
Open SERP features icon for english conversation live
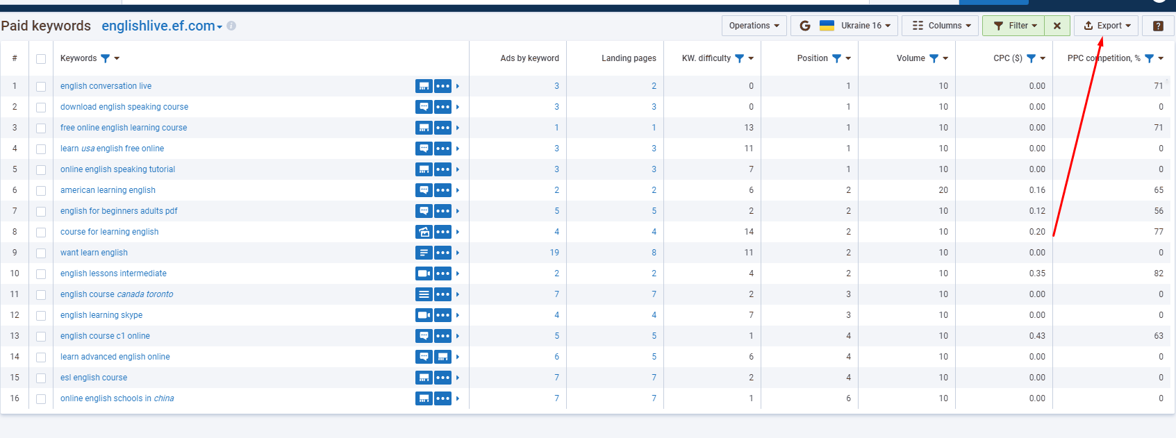point(424,86)
